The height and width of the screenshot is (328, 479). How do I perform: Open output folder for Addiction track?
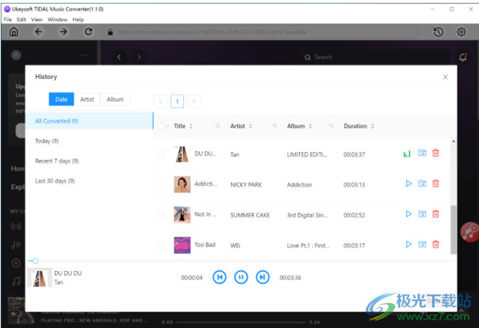[x=422, y=184]
